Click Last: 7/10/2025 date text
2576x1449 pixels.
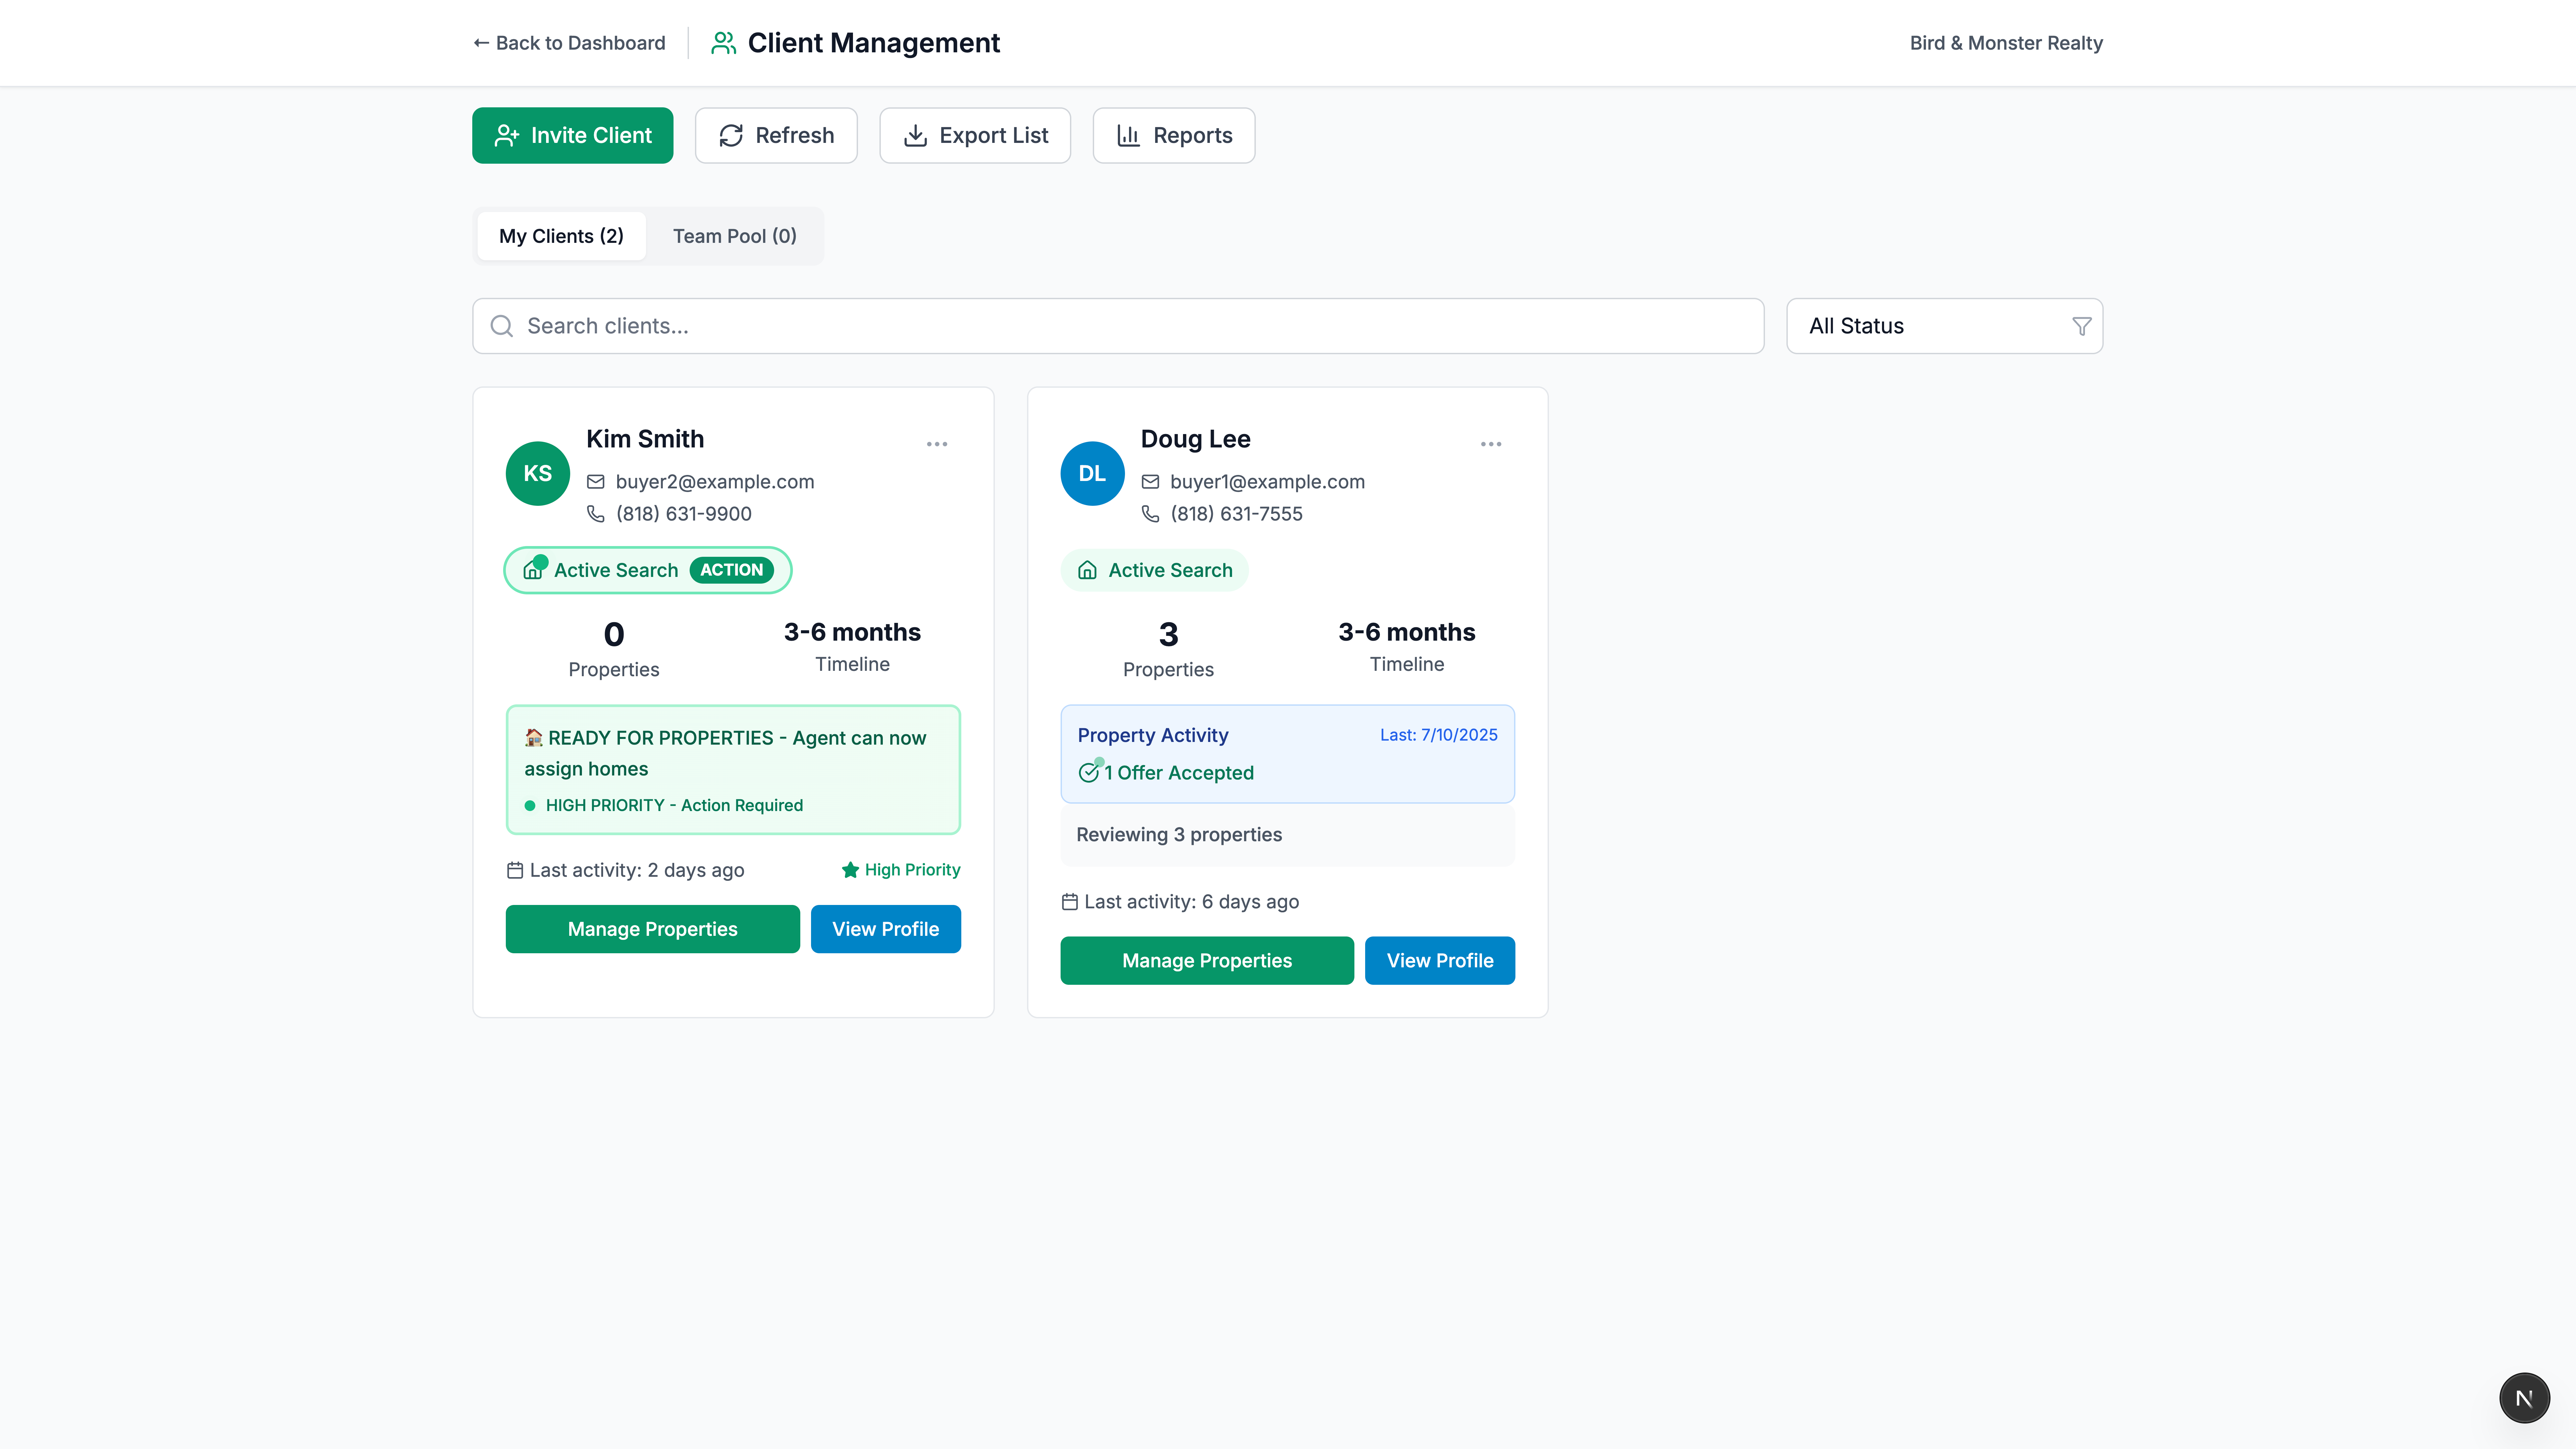[x=1439, y=735]
